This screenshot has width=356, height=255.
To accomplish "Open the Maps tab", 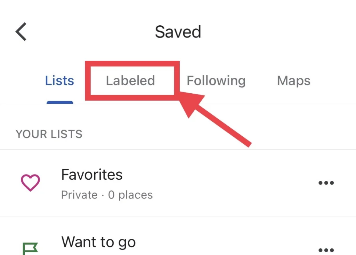I will coord(293,81).
